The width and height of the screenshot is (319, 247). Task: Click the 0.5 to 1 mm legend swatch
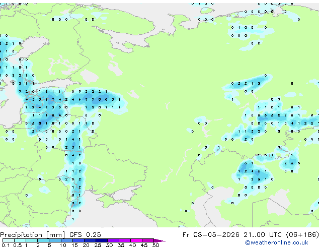(x=20, y=240)
